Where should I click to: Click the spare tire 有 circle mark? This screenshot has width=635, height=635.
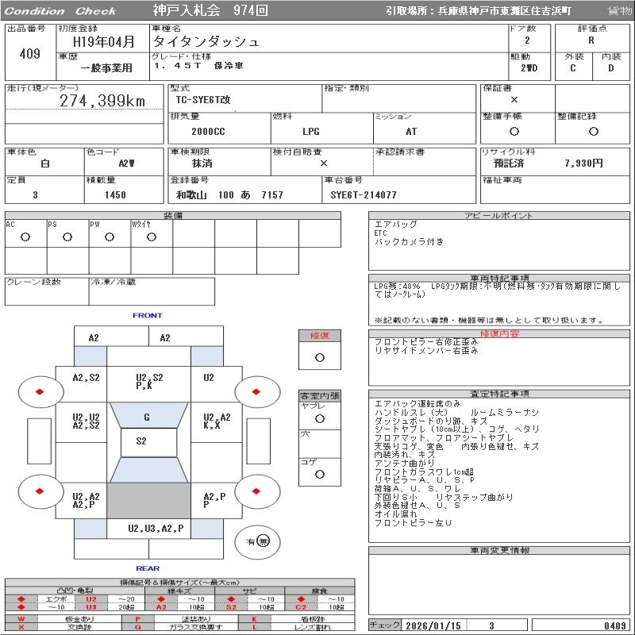pos(264,541)
